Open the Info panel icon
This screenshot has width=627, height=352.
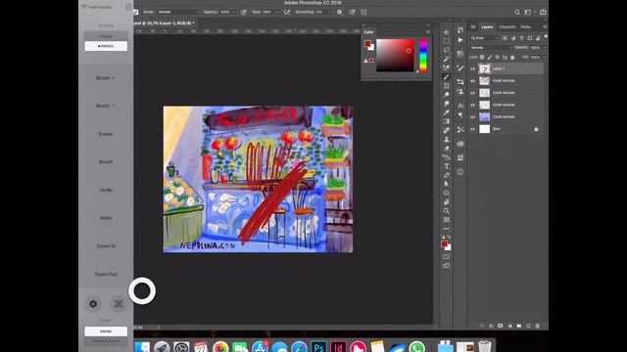tap(460, 172)
